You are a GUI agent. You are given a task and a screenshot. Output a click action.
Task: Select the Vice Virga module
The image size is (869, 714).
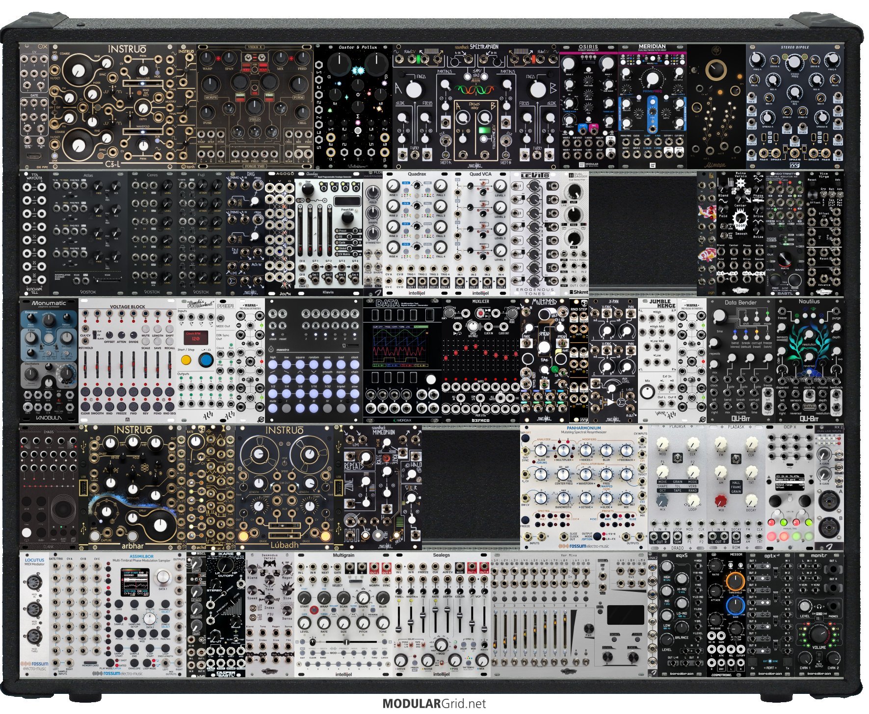point(824,233)
